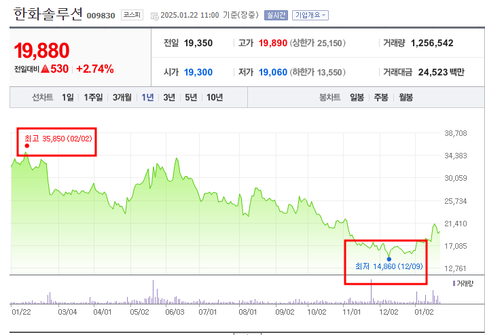Click the 실시간 real-time badge
Viewport: 485px width, 335px height.
pos(276,15)
